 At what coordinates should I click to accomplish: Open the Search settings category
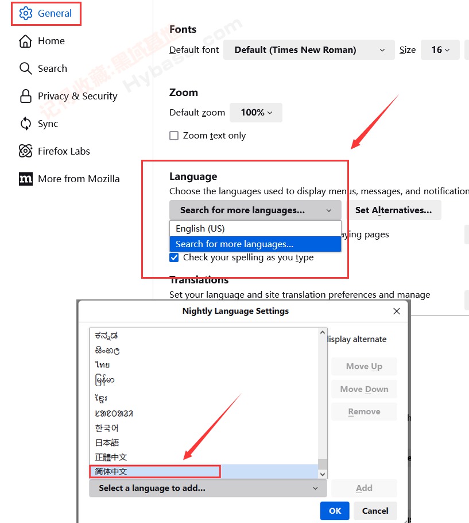[52, 68]
